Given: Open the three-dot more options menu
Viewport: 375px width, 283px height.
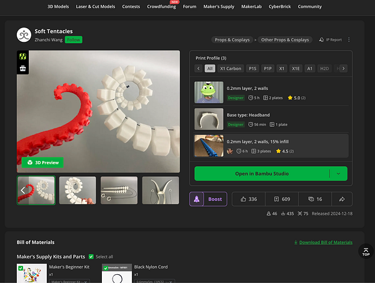Looking at the screenshot, I should pos(349,40).
